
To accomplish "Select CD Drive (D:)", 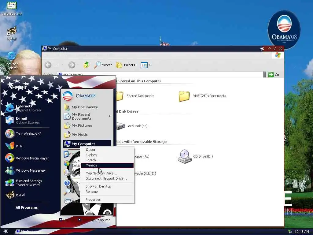I will [195, 156].
